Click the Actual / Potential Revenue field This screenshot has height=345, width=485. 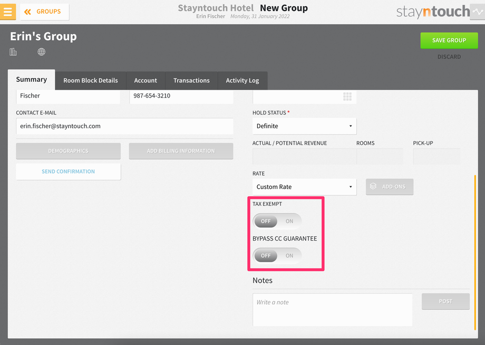[304, 156]
